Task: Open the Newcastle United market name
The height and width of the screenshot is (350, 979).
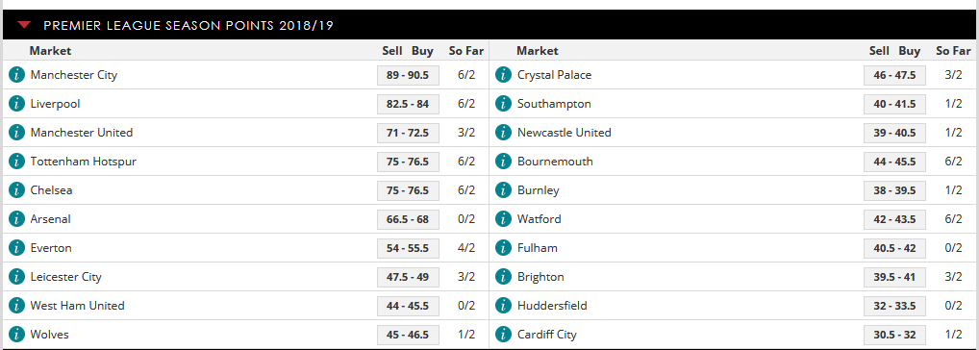Action: tap(565, 133)
